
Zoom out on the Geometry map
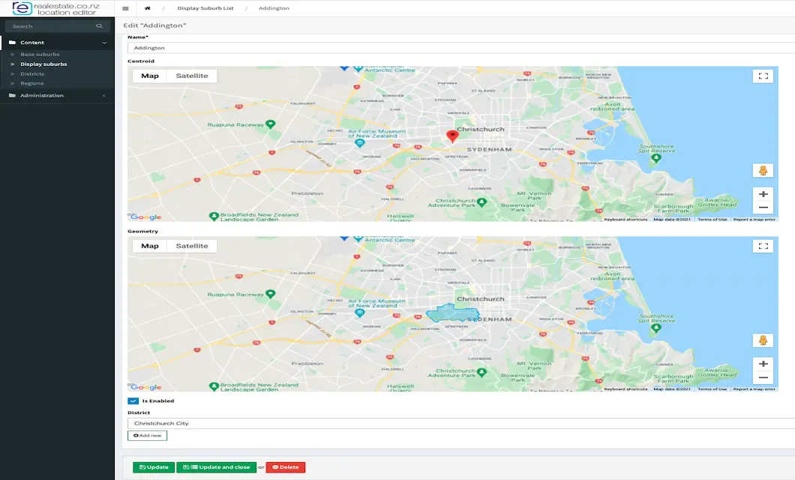point(763,377)
